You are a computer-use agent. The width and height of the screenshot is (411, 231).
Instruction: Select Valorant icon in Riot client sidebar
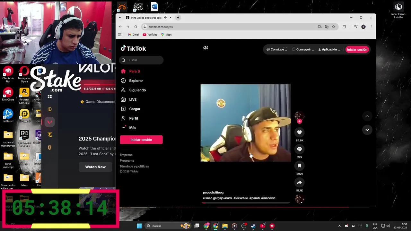[49, 122]
